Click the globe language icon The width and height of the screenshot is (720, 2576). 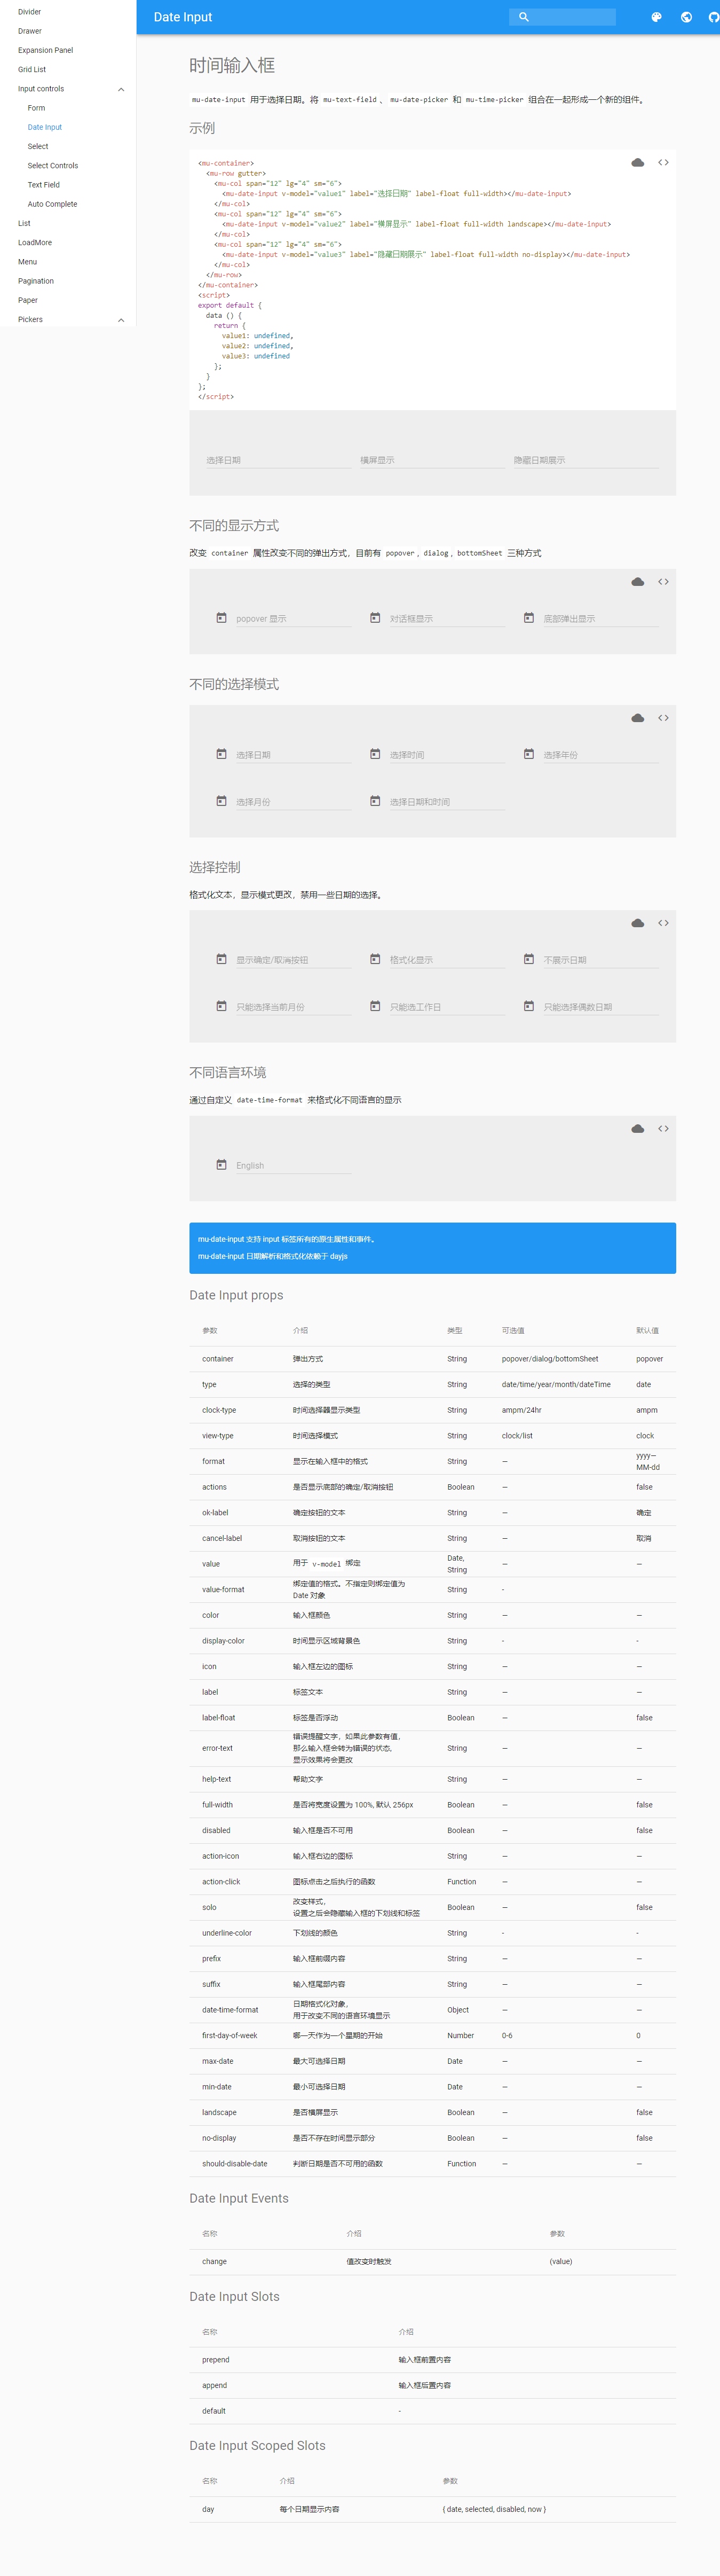click(686, 17)
